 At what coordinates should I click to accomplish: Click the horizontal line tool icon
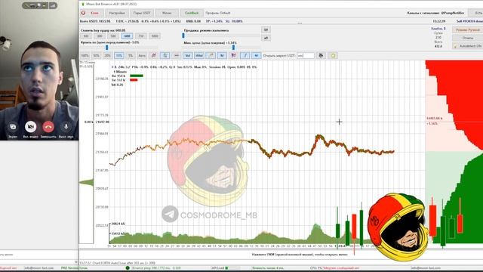click(177, 55)
